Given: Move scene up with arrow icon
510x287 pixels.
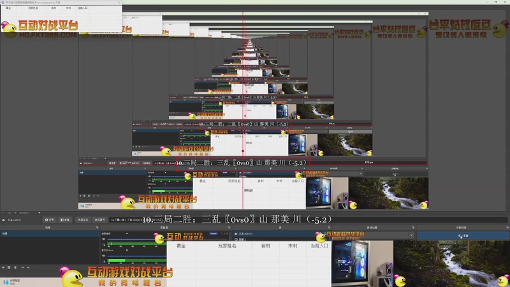Looking at the screenshot, I should coord(22,267).
